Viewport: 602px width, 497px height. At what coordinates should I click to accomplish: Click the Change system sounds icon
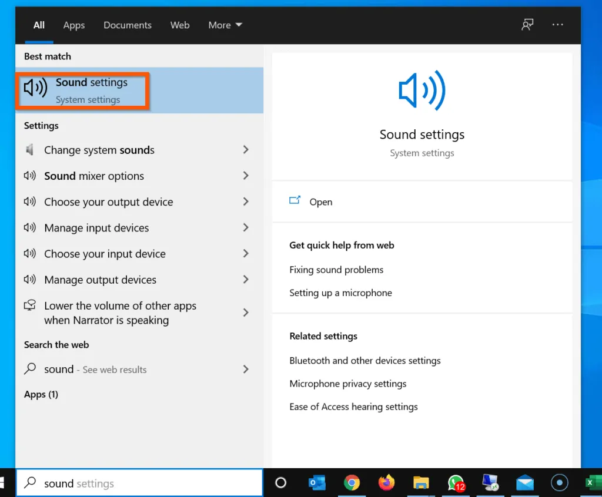click(29, 150)
